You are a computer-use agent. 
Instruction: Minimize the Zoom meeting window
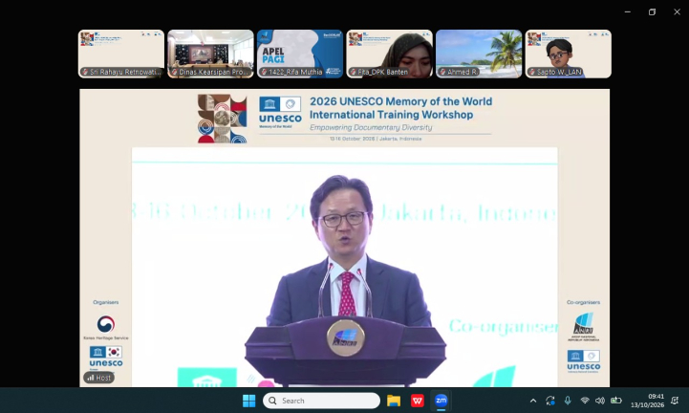628,11
